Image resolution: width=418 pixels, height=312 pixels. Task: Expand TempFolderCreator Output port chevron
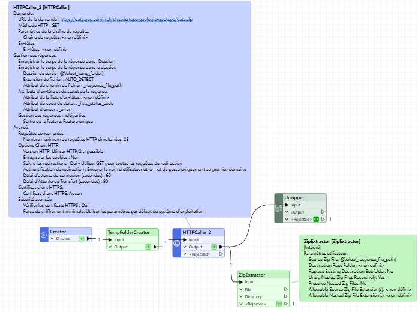point(110,247)
